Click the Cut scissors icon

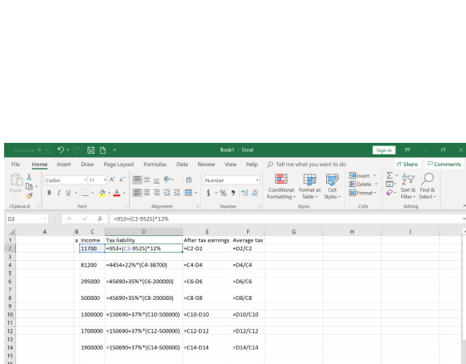[29, 177]
